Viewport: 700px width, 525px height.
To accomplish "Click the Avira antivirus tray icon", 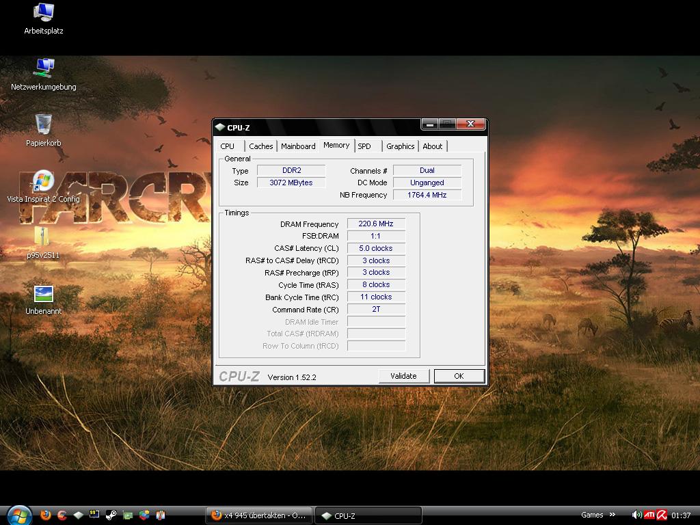I will [662, 515].
